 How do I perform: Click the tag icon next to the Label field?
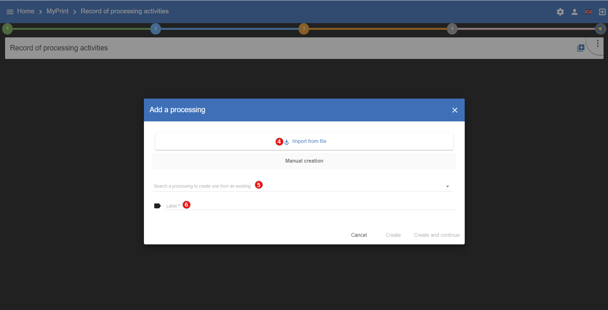[x=157, y=206]
